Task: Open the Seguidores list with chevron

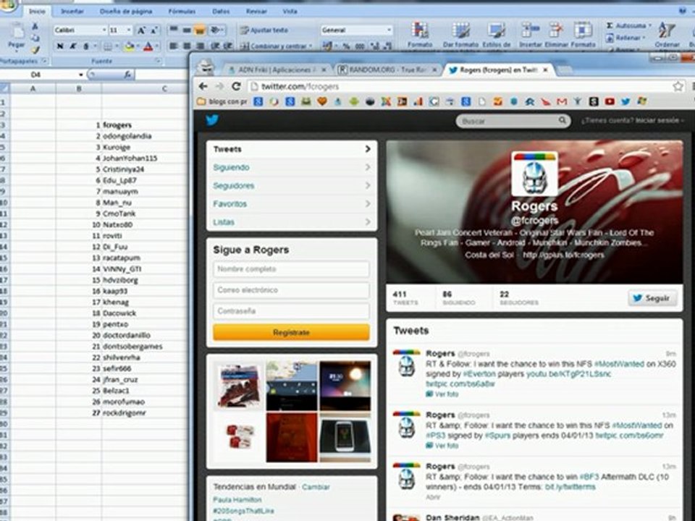Action: [x=292, y=186]
